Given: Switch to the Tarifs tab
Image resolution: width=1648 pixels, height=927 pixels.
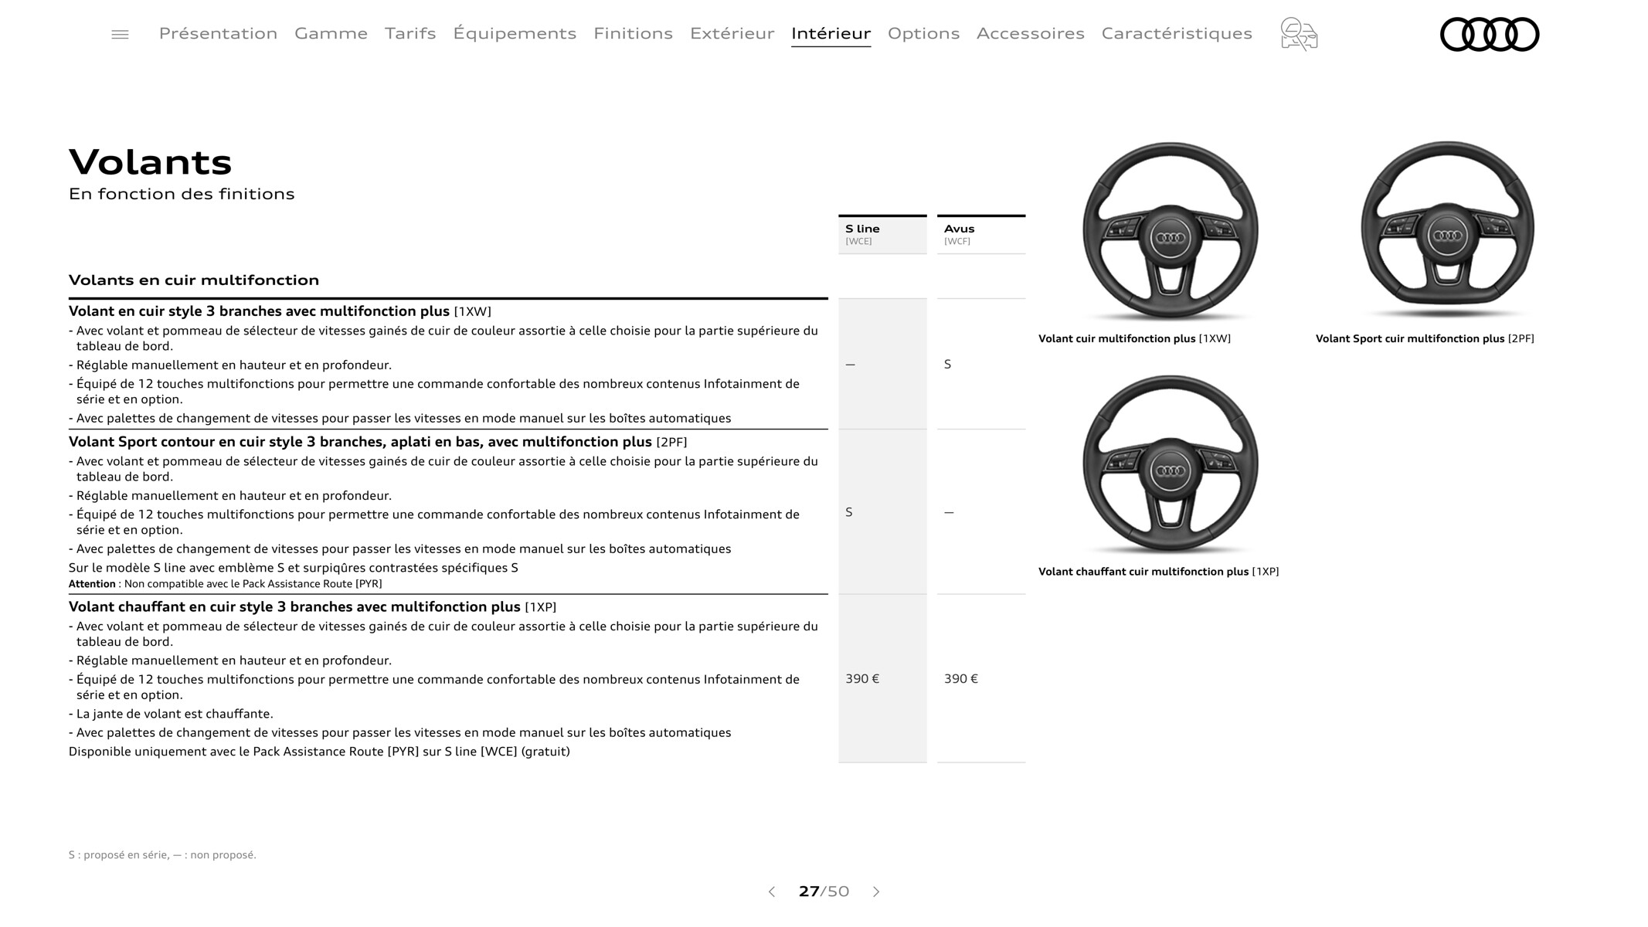Looking at the screenshot, I should [410, 33].
